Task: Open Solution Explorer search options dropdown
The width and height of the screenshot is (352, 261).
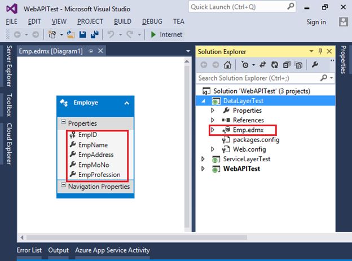Action: click(x=331, y=78)
